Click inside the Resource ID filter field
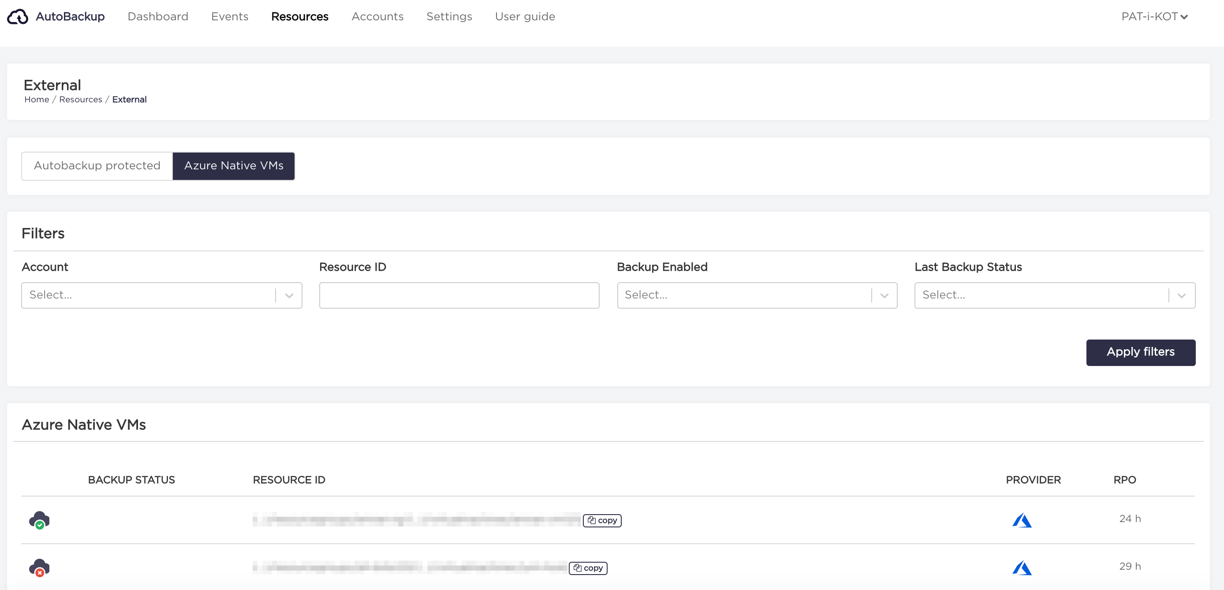This screenshot has height=590, width=1224. coord(459,295)
